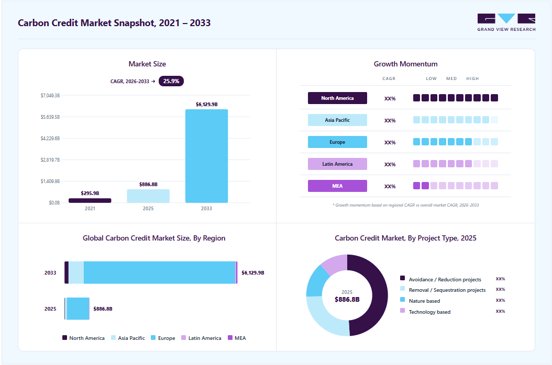The height and width of the screenshot is (365, 552).
Task: Click the Europe region label
Action: pos(337,142)
